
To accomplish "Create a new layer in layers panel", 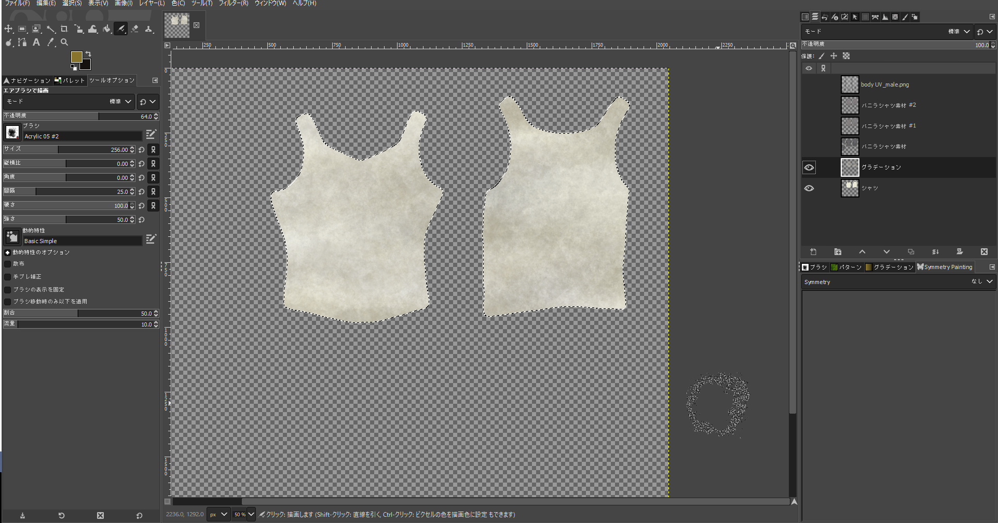I will tap(813, 252).
